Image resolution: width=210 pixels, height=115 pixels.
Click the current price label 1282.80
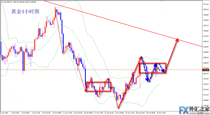coord(206,70)
